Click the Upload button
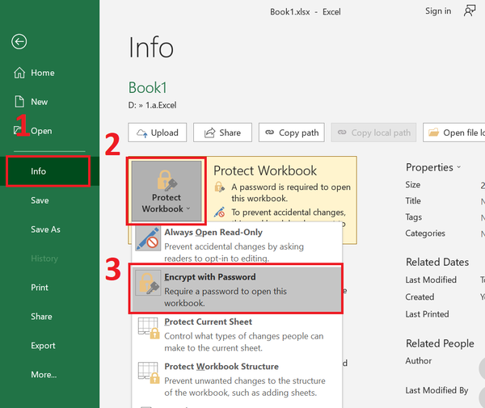The width and height of the screenshot is (485, 408). tap(158, 132)
